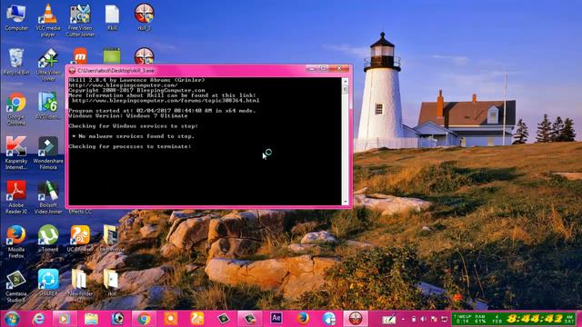Open UC Browser from the taskbar
The height and width of the screenshot is (327, 582).
point(196,319)
